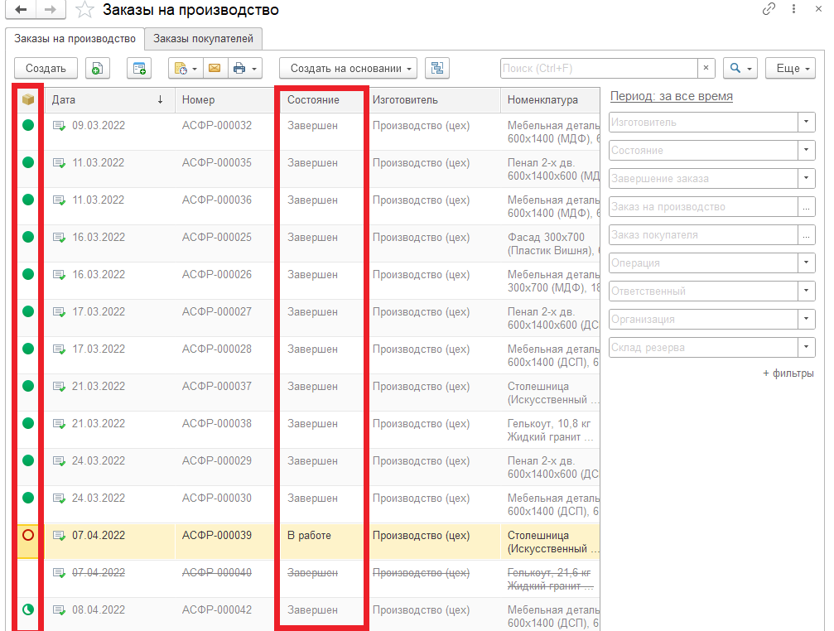The width and height of the screenshot is (834, 631).
Task: Sort by the Номер column header
Action: point(224,99)
